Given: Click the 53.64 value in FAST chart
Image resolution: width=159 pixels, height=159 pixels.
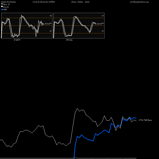Looking at the screenshot, I should (47, 24).
